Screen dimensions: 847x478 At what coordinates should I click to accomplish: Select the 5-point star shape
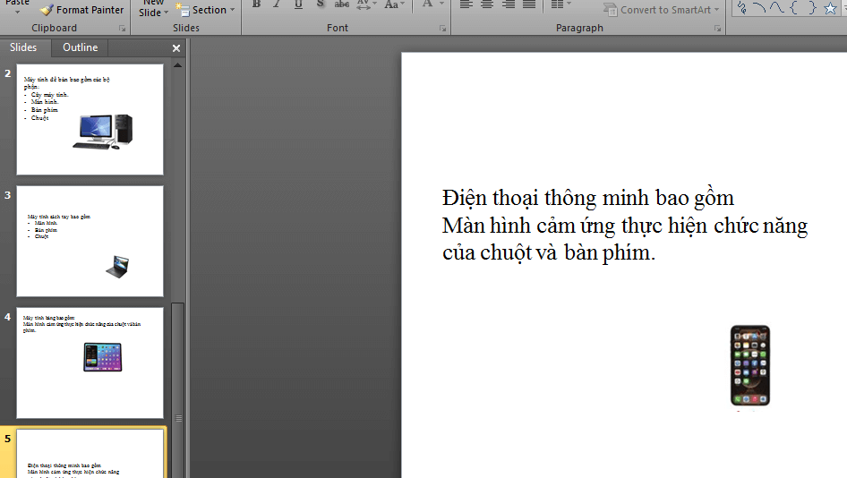tap(829, 8)
